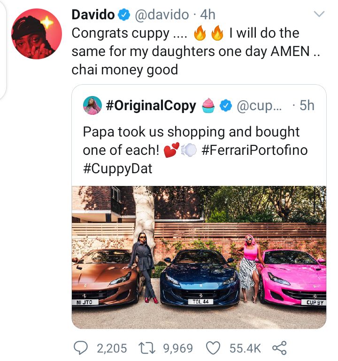View the three Ferraris photo

[199, 257]
